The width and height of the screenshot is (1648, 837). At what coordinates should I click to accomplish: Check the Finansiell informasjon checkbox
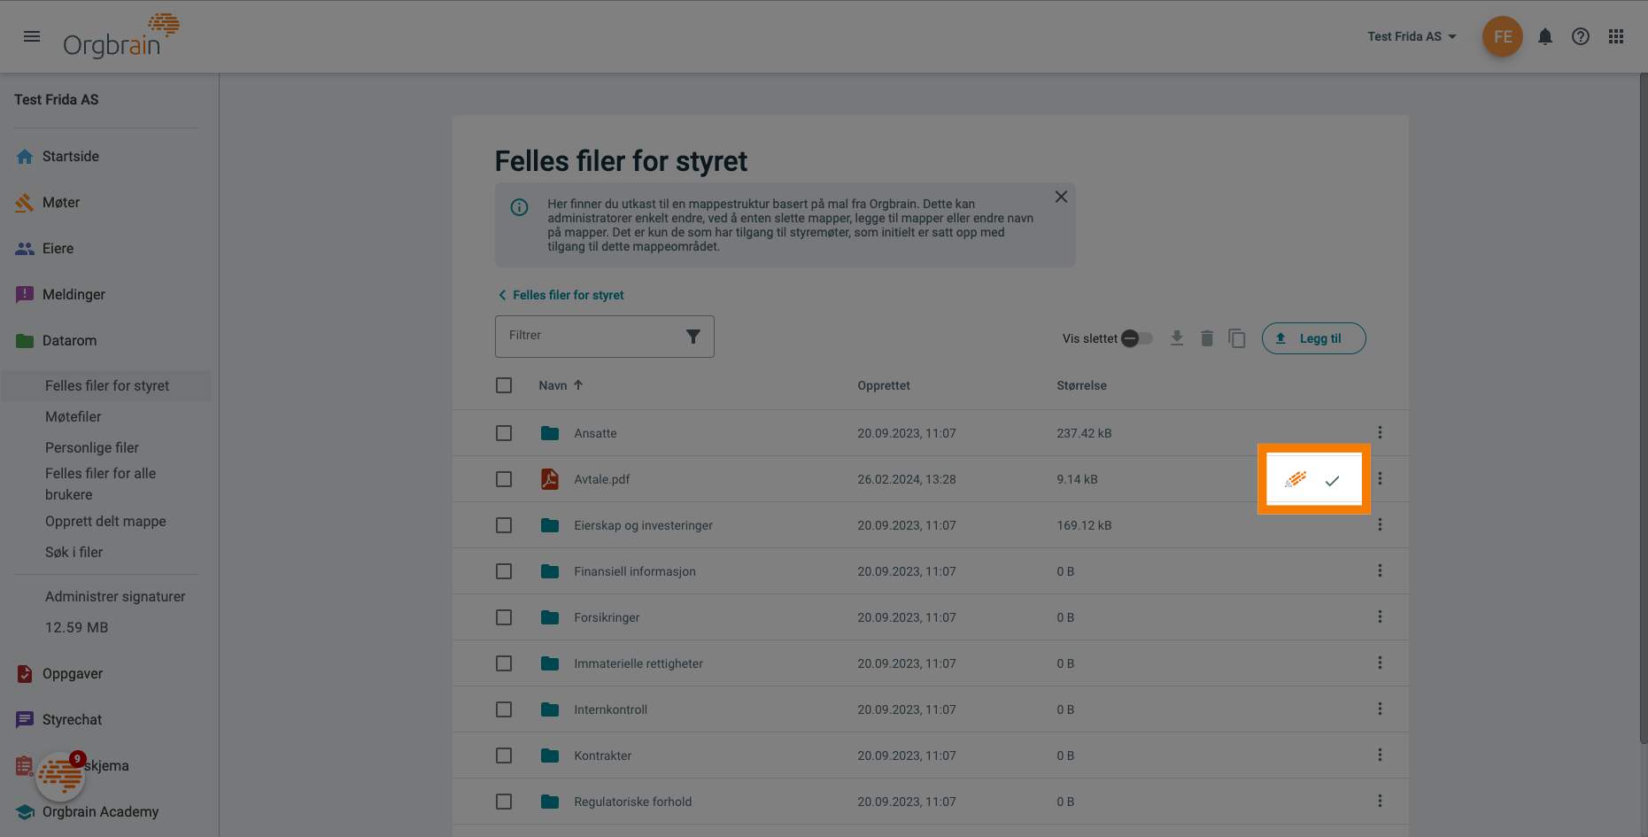coord(504,571)
